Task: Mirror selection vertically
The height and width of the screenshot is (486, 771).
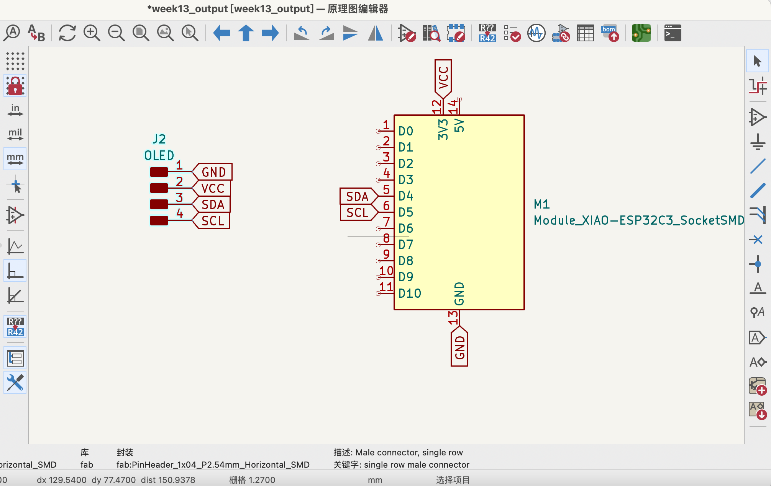Action: 351,33
